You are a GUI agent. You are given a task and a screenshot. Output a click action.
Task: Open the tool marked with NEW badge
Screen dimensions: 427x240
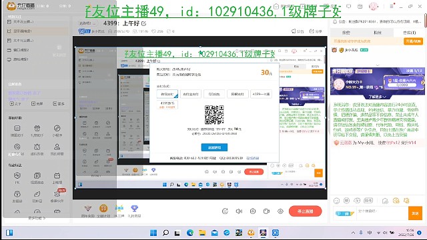click(57, 196)
